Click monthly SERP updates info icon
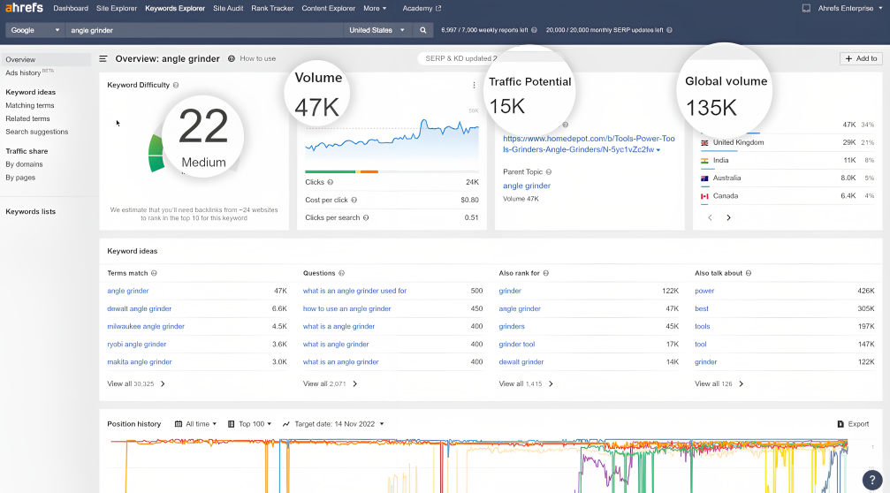 click(x=670, y=30)
